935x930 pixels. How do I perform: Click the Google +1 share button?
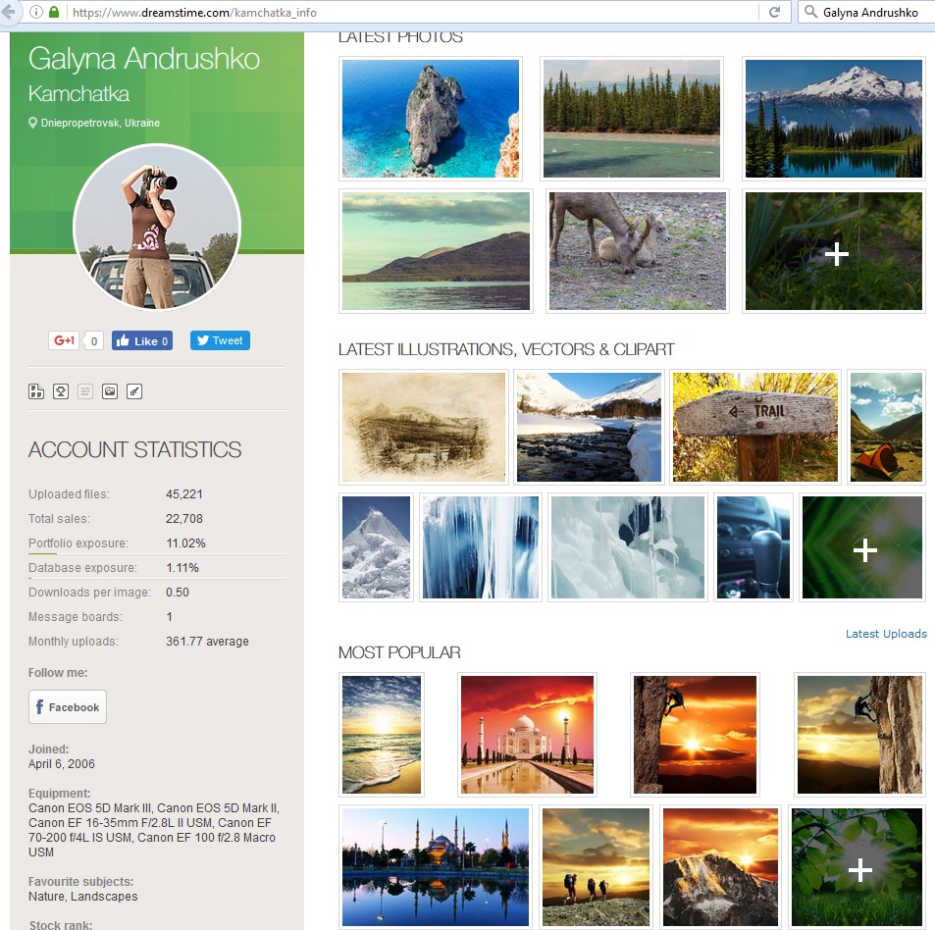click(64, 340)
